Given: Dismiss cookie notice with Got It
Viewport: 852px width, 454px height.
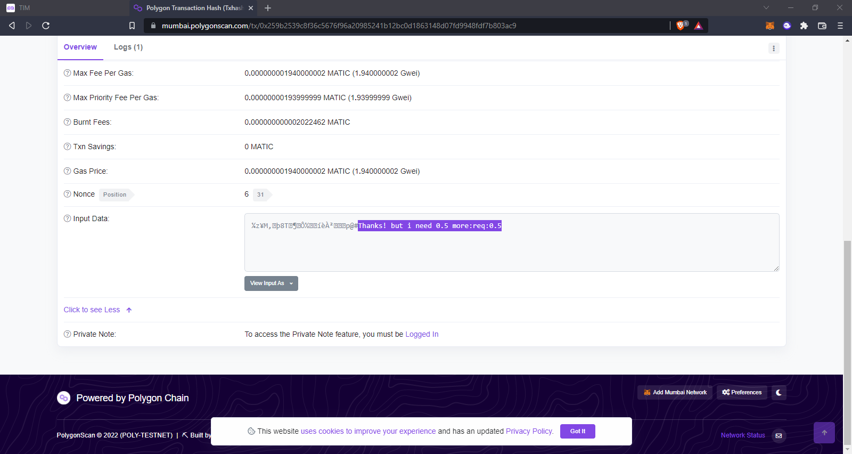Looking at the screenshot, I should pos(578,431).
